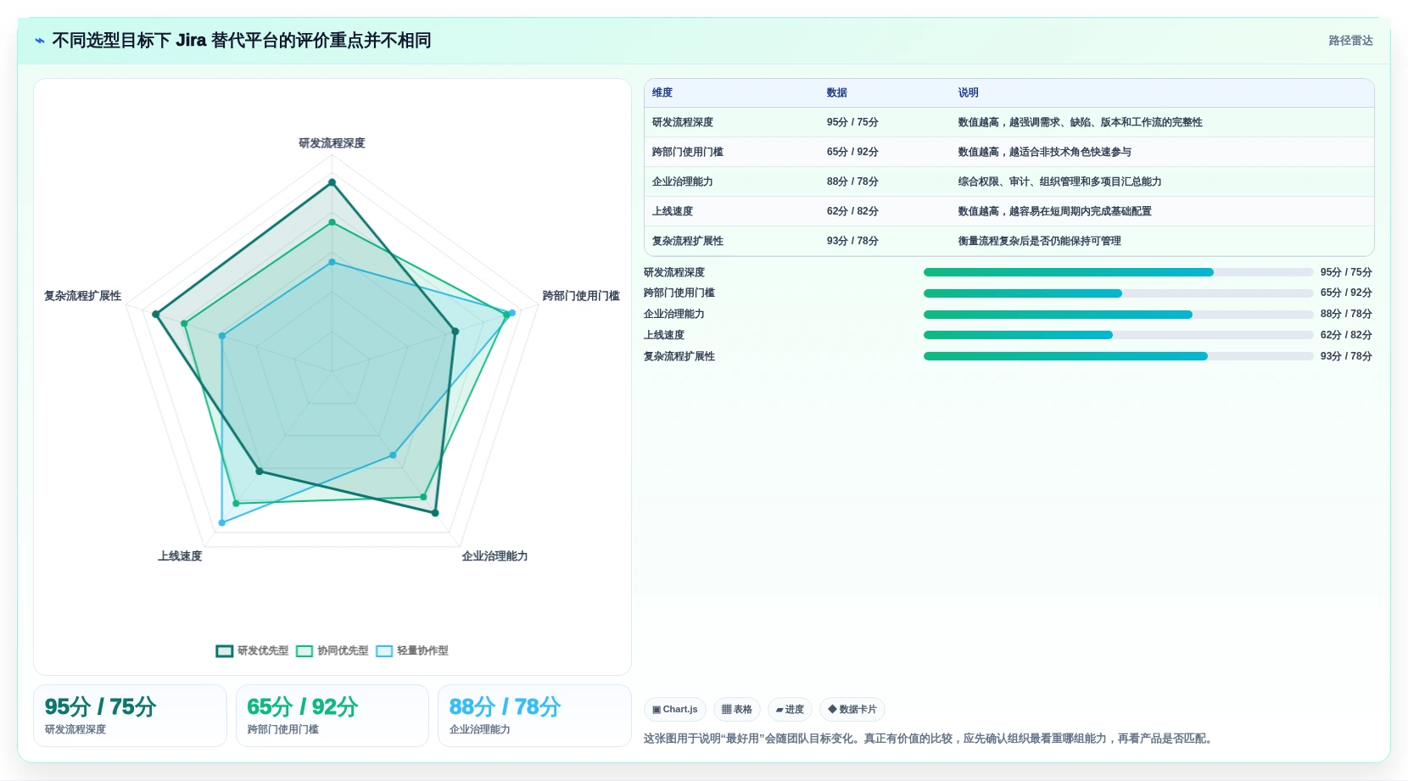The width and height of the screenshot is (1408, 781).
Task: Open the 95分 / 75分 data card
Action: [130, 716]
